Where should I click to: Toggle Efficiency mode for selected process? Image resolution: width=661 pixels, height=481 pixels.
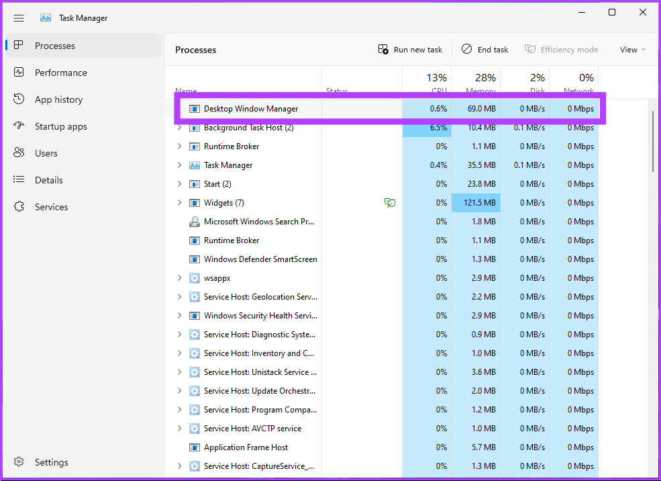click(561, 49)
